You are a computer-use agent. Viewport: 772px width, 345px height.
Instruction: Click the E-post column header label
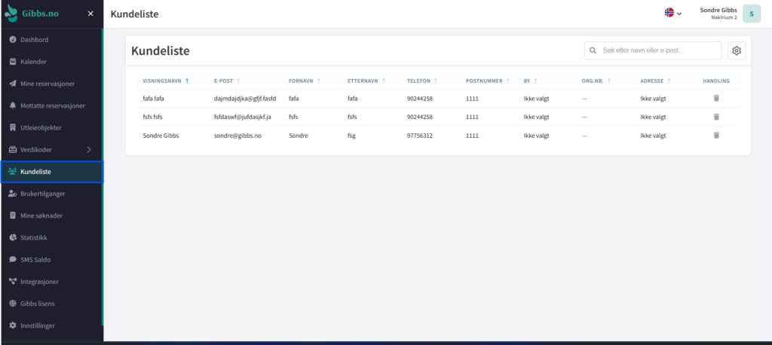(x=223, y=81)
